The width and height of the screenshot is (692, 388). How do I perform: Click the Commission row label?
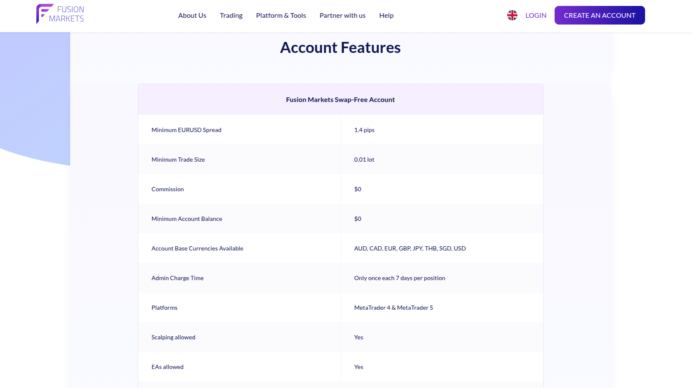pos(167,189)
